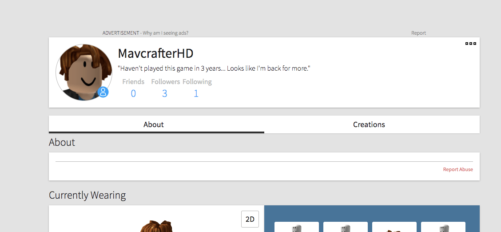Click MavcrafterHD's avatar headshot picture
The height and width of the screenshot is (232, 501).
[83, 72]
